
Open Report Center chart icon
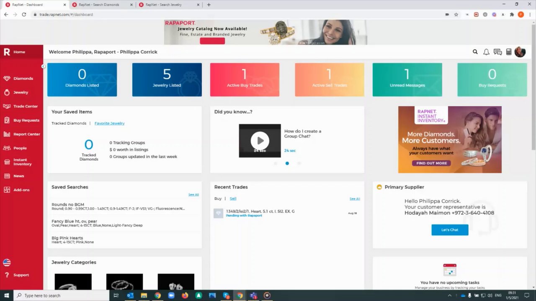tap(7, 134)
